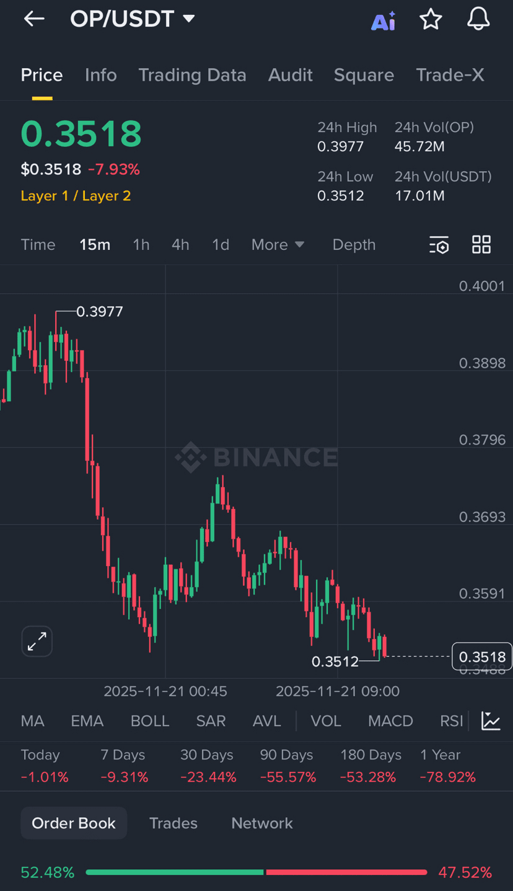Select the Order Book tab
This screenshot has height=891, width=513.
pos(74,823)
